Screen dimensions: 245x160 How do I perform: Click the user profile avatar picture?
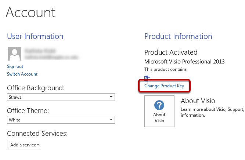15,54
